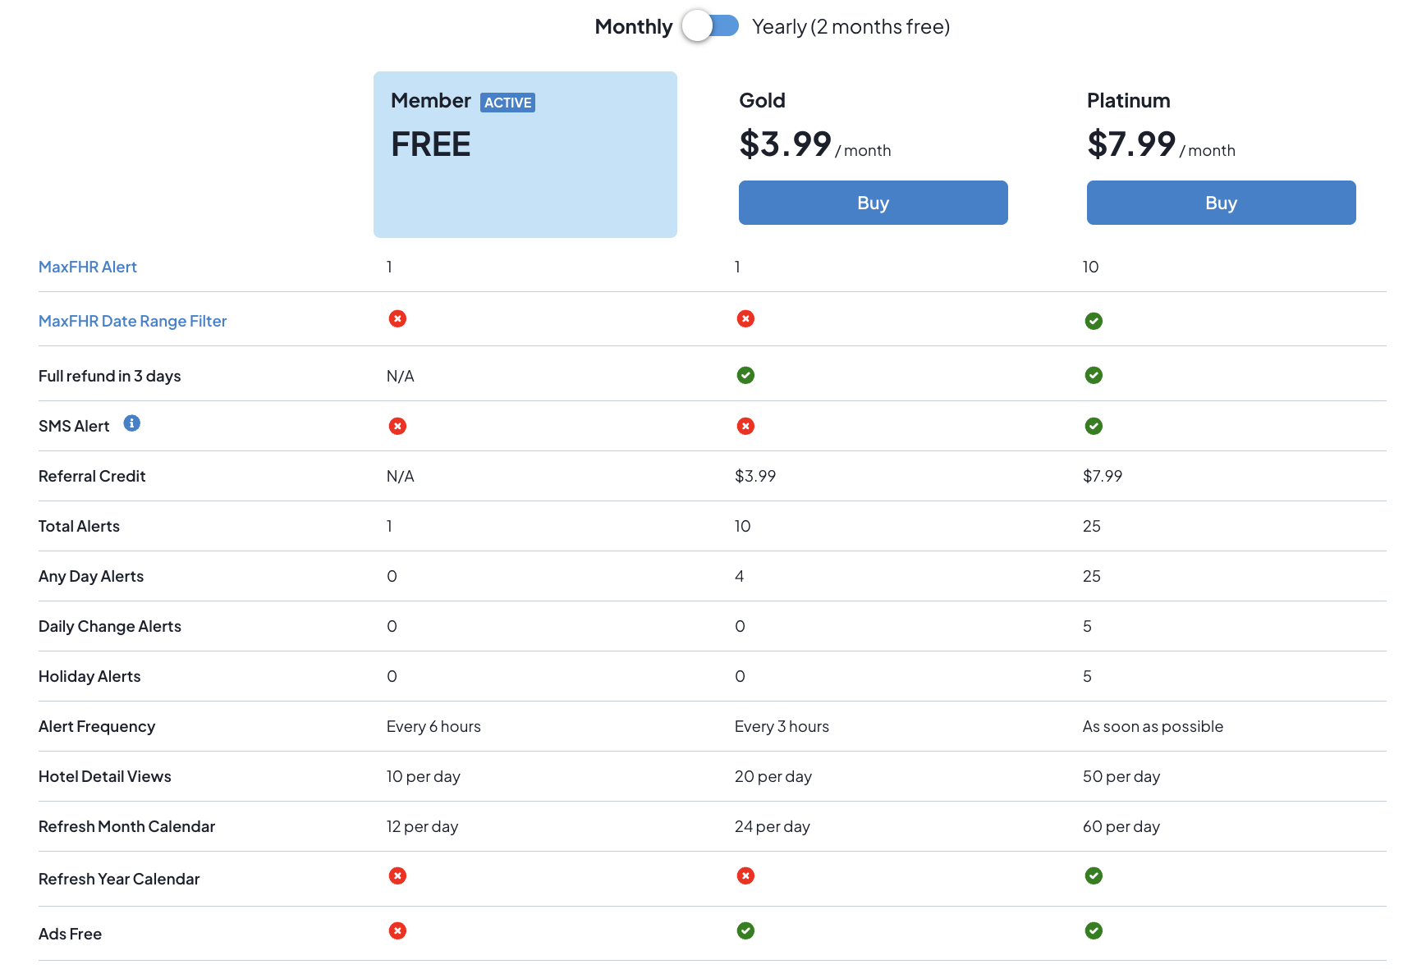Click the Any Day Alerts label
1417x969 pixels.
point(91,576)
